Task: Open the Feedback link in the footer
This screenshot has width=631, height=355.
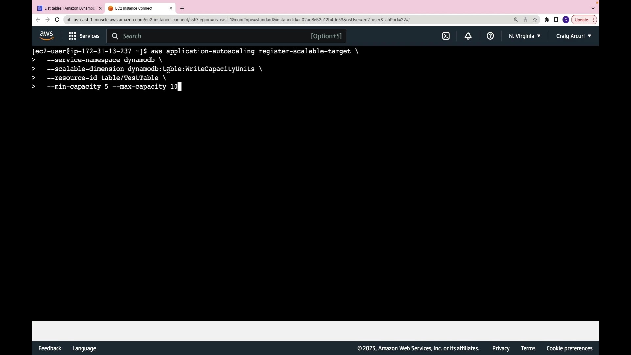Action: (x=50, y=348)
